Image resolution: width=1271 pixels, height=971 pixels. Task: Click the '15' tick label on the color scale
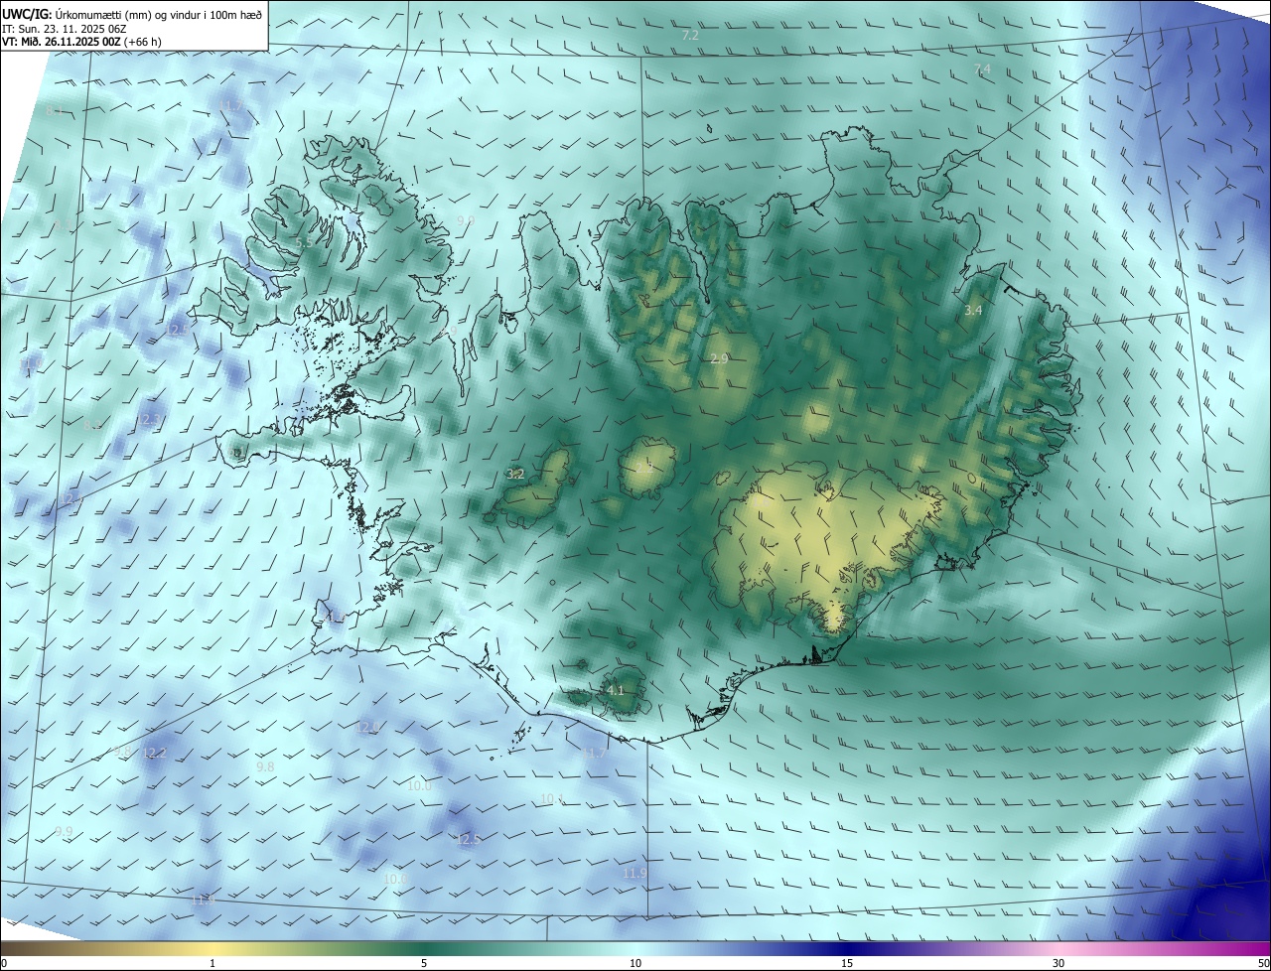pyautogui.click(x=847, y=964)
